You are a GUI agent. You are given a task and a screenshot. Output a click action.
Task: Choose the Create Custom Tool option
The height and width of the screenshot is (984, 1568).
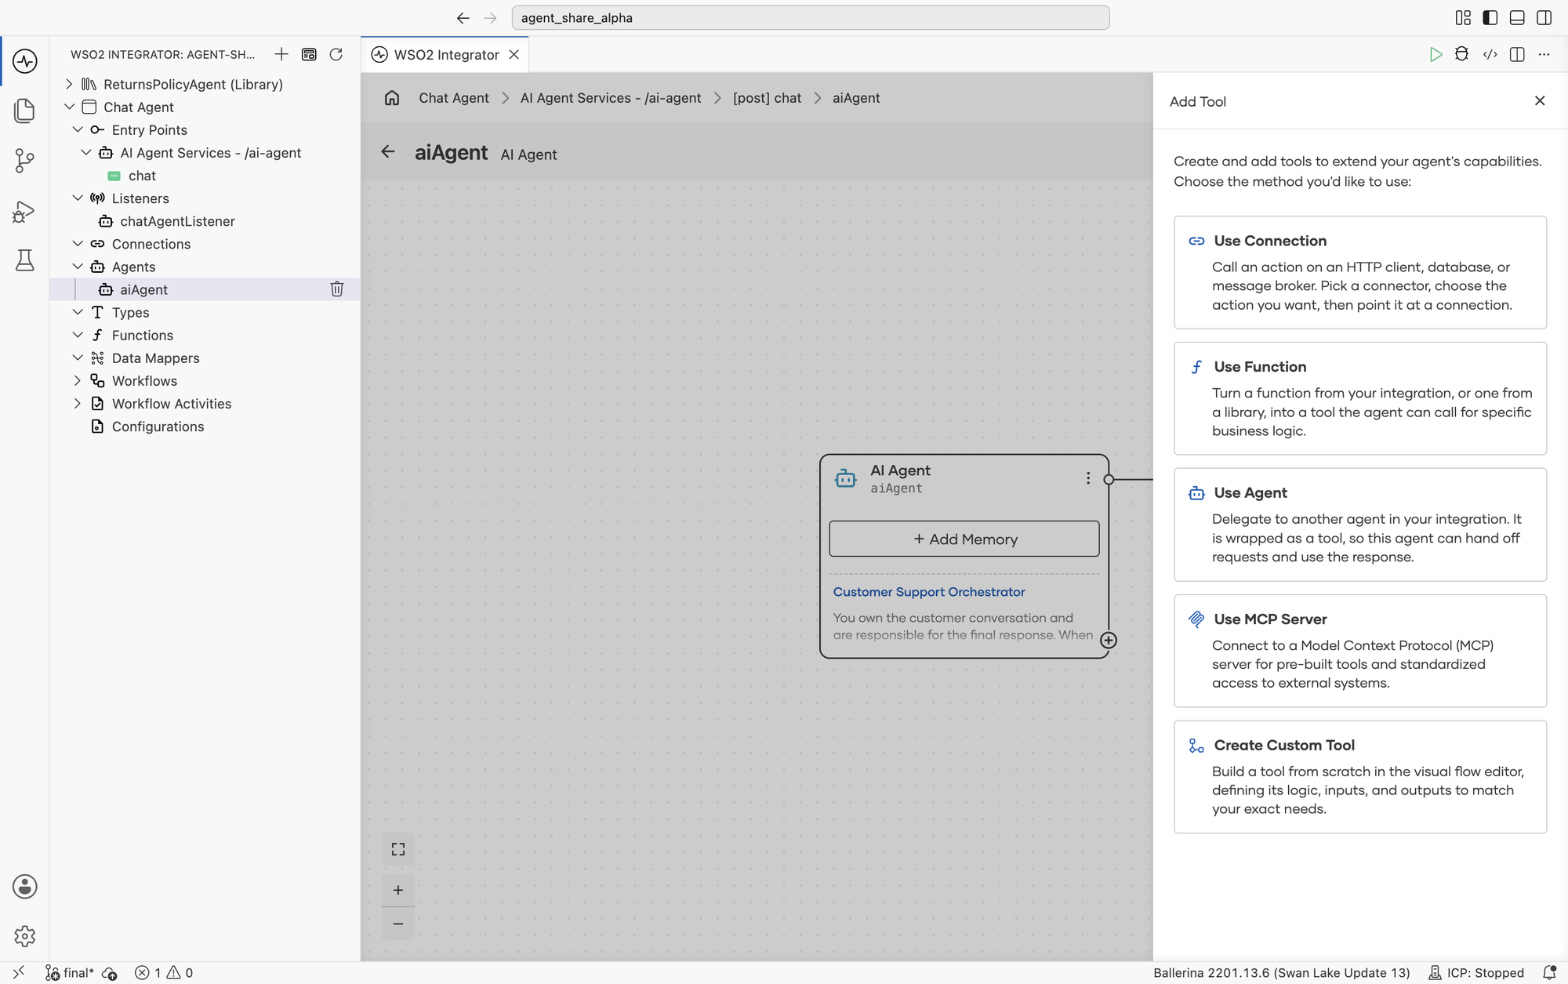(x=1360, y=777)
